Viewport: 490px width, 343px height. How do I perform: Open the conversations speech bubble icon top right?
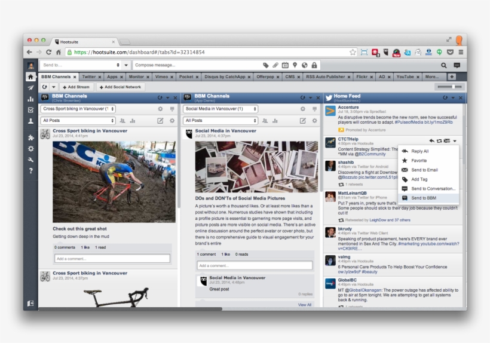point(457,65)
